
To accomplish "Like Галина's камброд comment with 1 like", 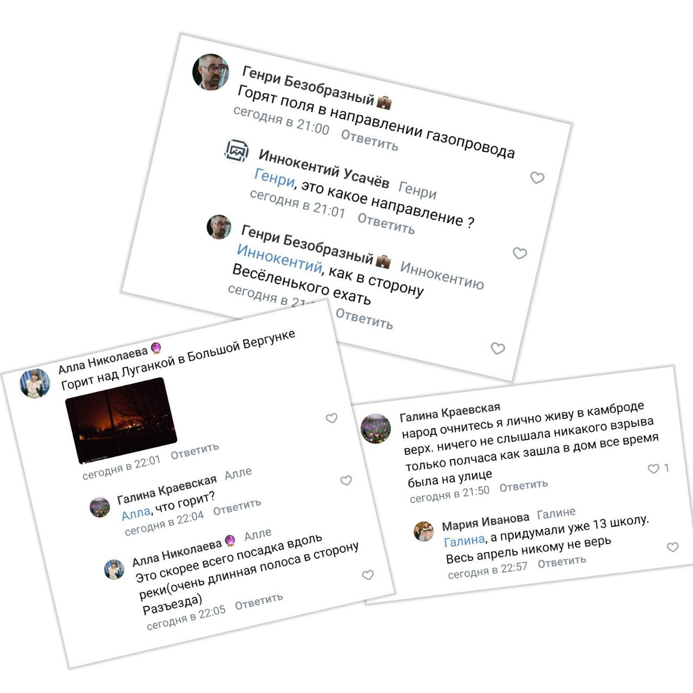I will pos(653,469).
